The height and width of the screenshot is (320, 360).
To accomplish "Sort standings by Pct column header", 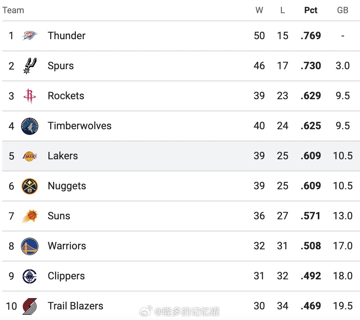I will [311, 10].
